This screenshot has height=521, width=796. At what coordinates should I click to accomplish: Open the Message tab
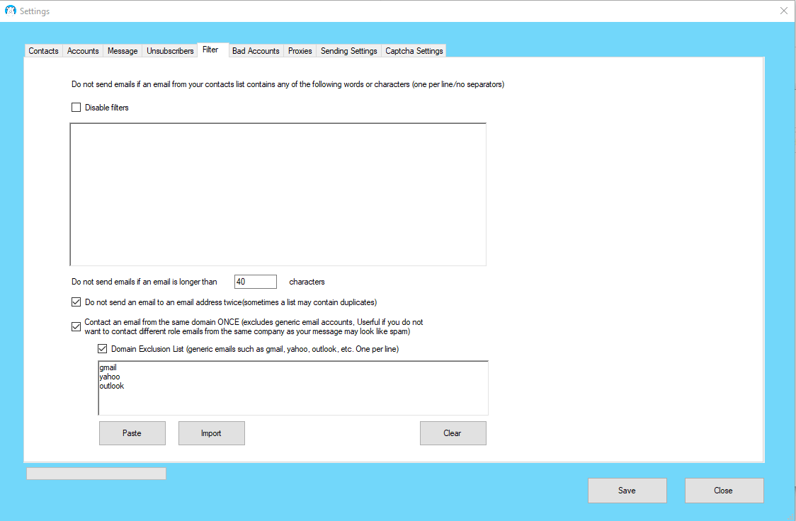(x=123, y=51)
